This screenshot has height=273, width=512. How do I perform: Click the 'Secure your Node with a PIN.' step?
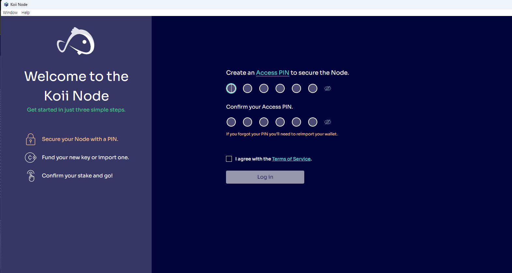point(80,139)
